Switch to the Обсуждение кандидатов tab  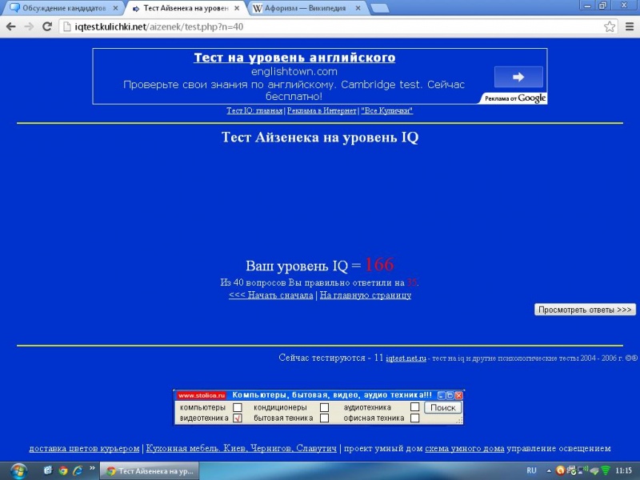pos(60,8)
